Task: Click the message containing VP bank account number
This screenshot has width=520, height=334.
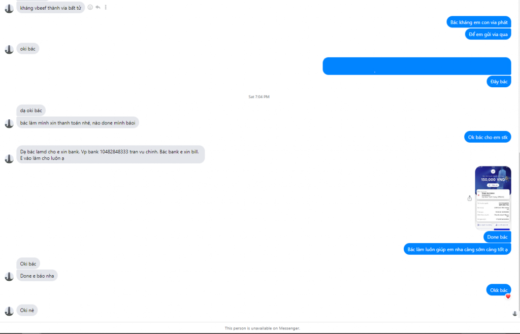Action: pyautogui.click(x=110, y=155)
